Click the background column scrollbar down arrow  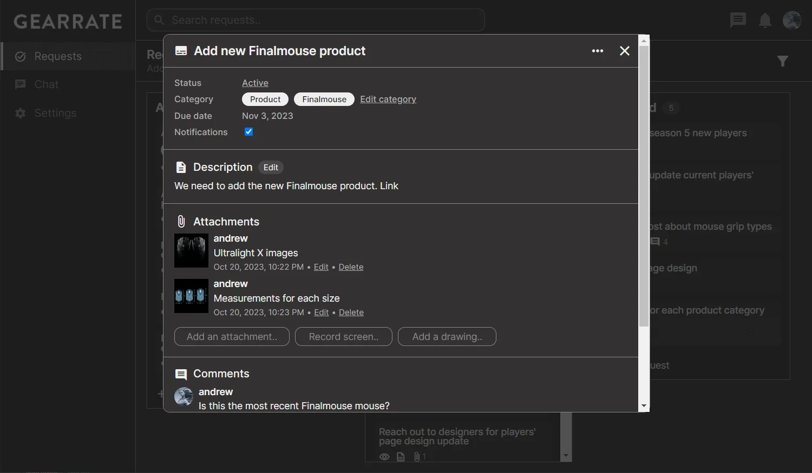[x=566, y=456]
